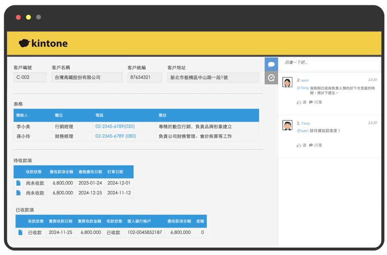387x255 pixels.
Task: Click 13:20 timestamp on wen's comment
Action: tap(372, 80)
